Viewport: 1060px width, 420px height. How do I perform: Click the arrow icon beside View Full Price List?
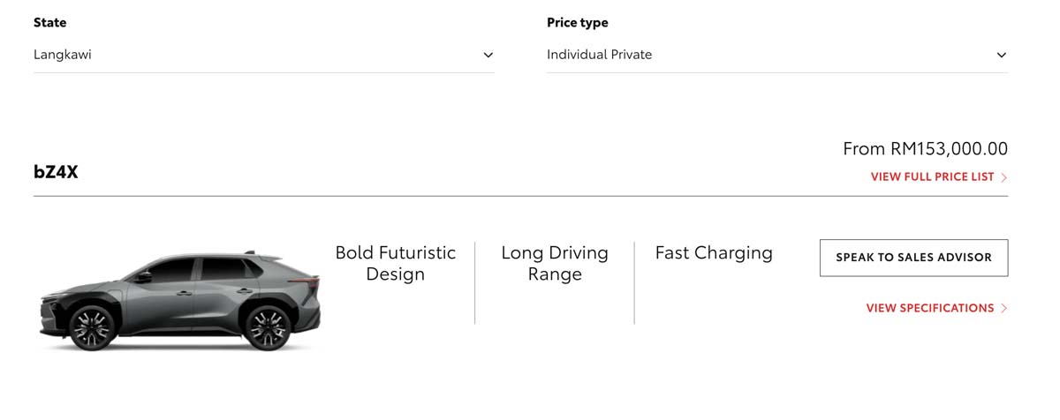coord(1004,177)
